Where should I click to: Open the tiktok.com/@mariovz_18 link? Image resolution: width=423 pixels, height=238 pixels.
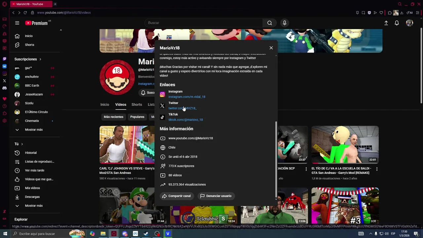click(186, 120)
